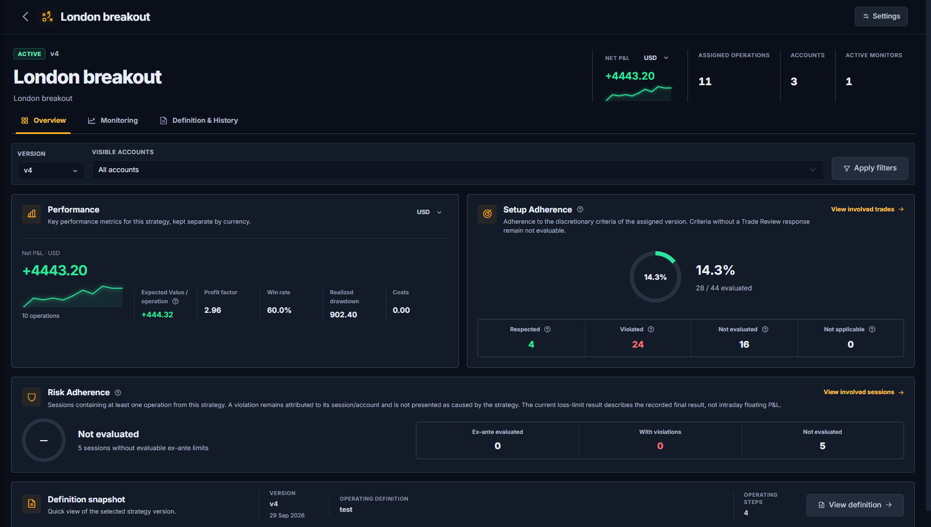Viewport: 931px width, 527px height.
Task: Click the version date 29 Sep 2026
Action: [287, 516]
